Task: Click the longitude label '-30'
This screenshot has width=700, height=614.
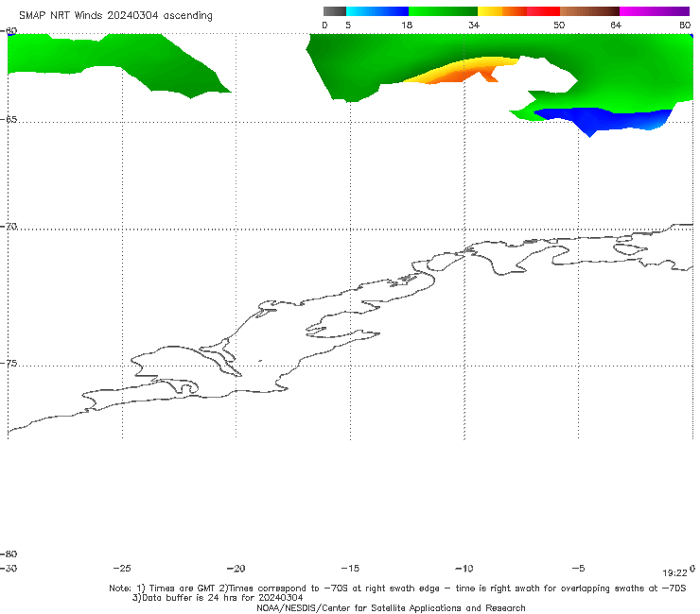Action: (9, 568)
